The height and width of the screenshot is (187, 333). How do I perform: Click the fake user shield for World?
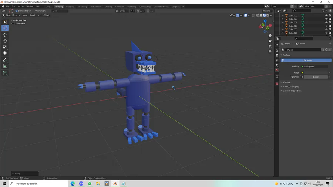point(323,50)
